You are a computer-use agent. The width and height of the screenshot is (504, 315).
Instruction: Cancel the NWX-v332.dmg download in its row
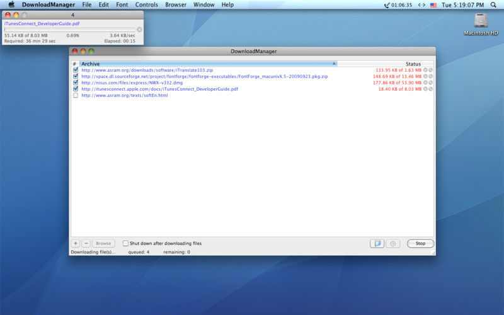point(425,83)
